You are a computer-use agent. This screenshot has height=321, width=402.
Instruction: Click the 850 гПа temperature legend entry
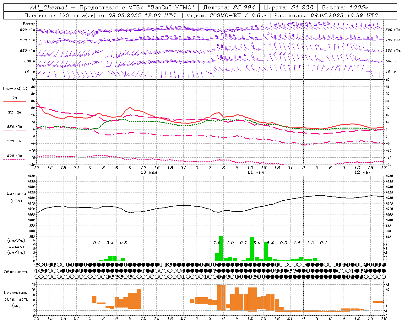click(15, 127)
